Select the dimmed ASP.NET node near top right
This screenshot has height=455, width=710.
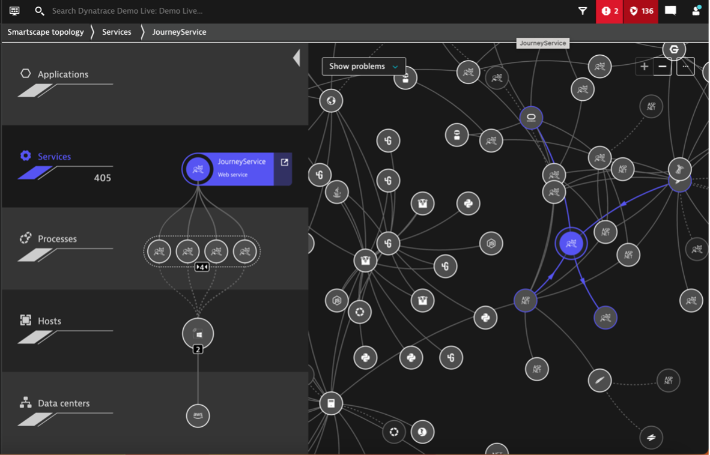click(x=651, y=107)
